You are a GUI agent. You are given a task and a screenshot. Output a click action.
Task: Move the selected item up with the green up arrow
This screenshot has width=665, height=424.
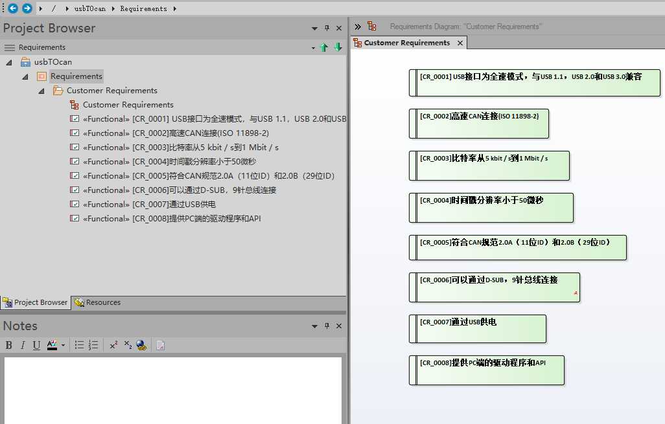pos(324,47)
